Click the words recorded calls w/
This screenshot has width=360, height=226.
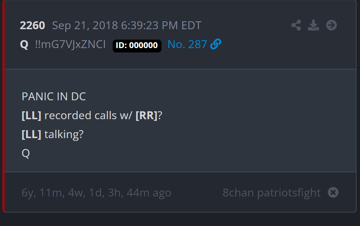(x=88, y=115)
